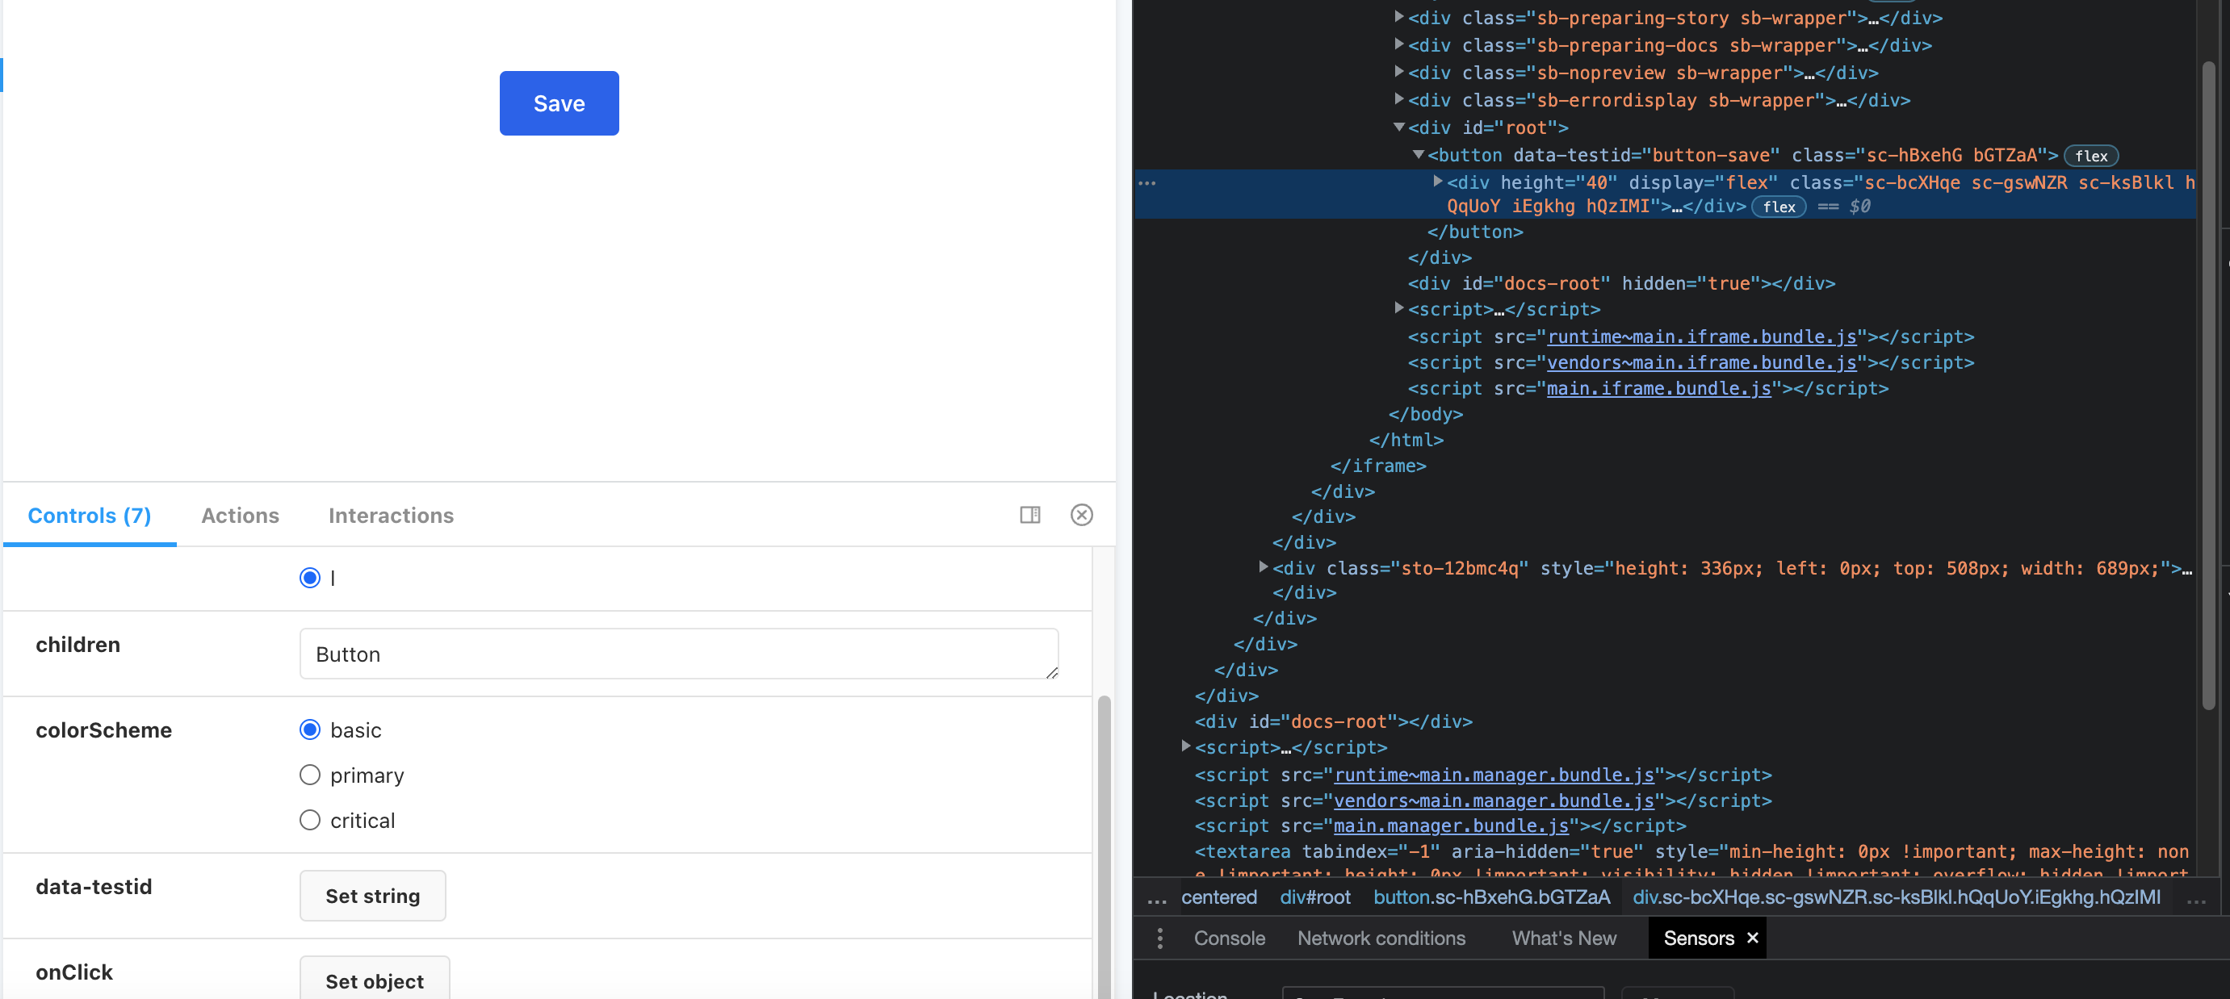Open the What's New drawer tab
Image resolution: width=2230 pixels, height=999 pixels.
[1563, 938]
